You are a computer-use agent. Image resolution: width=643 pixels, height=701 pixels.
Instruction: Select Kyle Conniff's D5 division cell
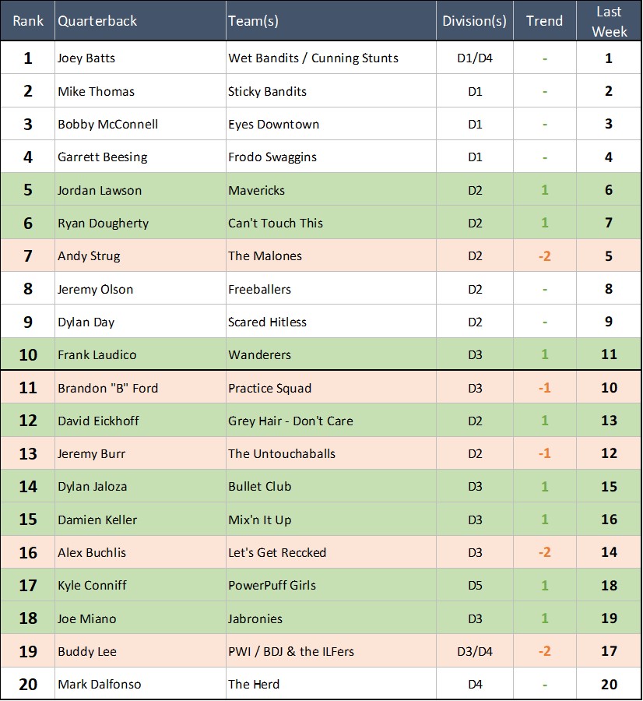(475, 586)
